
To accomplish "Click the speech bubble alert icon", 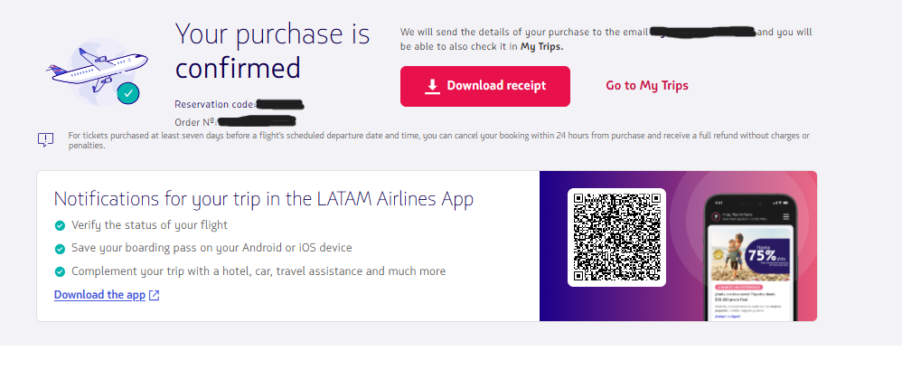I will 45,139.
